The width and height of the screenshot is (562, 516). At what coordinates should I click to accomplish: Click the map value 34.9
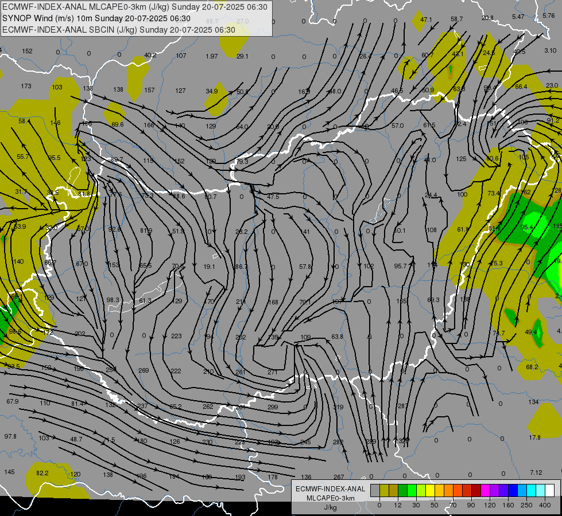coord(212,91)
